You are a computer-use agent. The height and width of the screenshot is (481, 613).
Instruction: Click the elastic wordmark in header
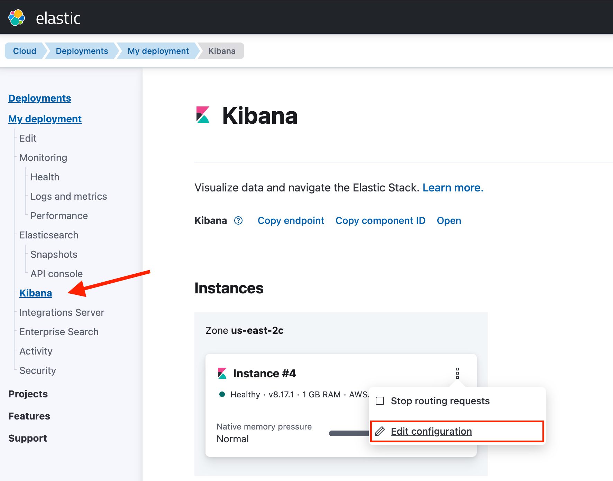[58, 18]
